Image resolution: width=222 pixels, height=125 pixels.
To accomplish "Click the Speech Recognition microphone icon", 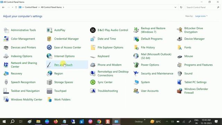I will point(6,82).
